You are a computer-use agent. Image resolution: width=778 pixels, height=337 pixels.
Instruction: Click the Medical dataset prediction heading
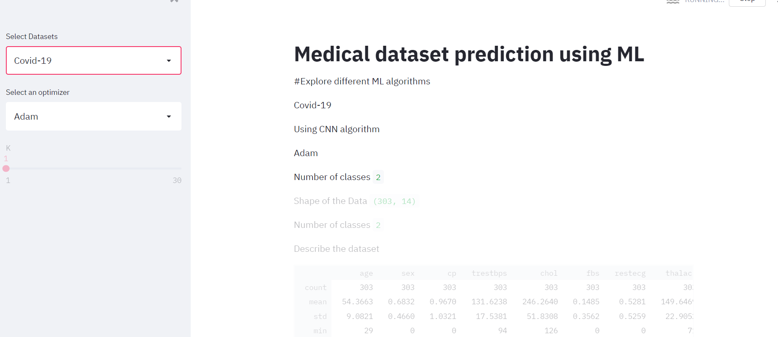click(469, 54)
